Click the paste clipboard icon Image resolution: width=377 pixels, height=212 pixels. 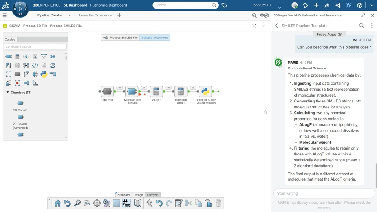click(208, 203)
